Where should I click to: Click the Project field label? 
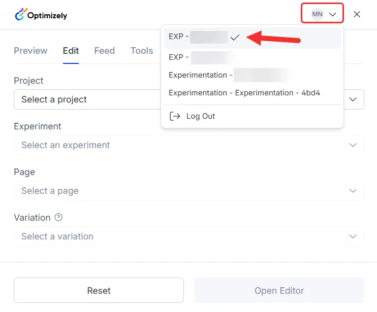point(28,81)
